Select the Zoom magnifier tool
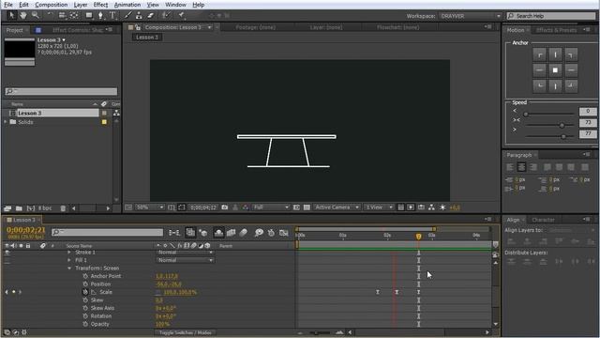 (x=36, y=15)
